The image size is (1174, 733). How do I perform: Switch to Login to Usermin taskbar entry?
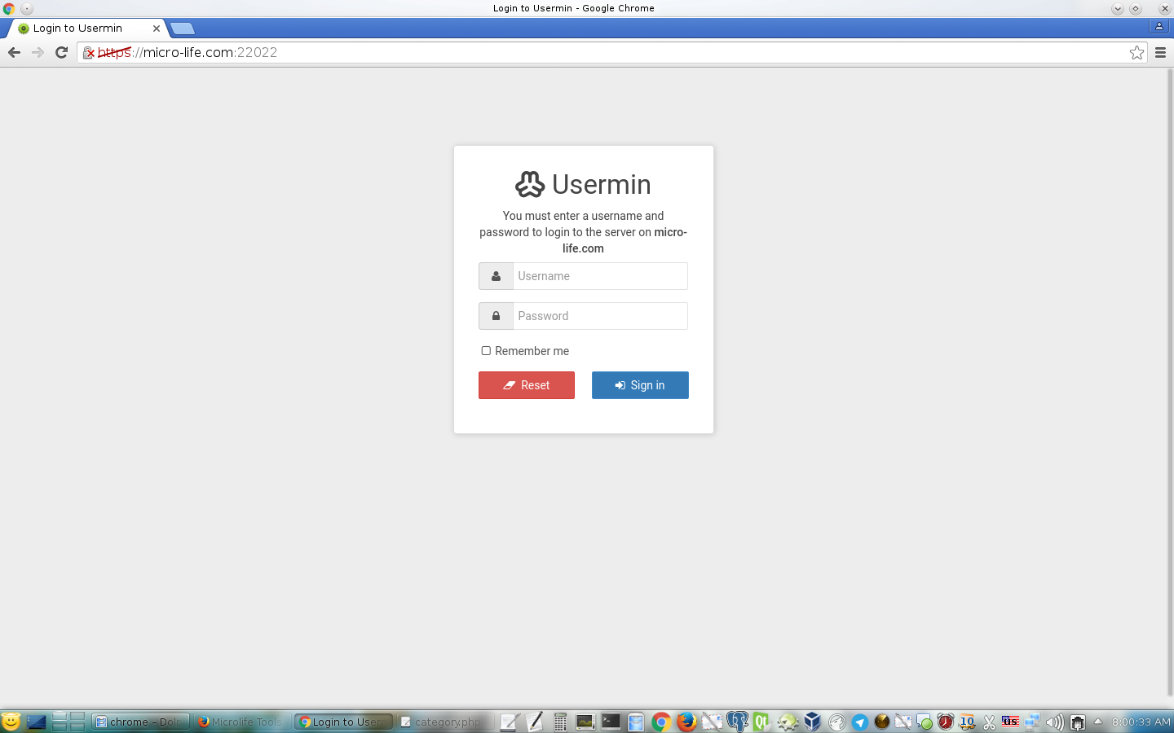tap(343, 722)
